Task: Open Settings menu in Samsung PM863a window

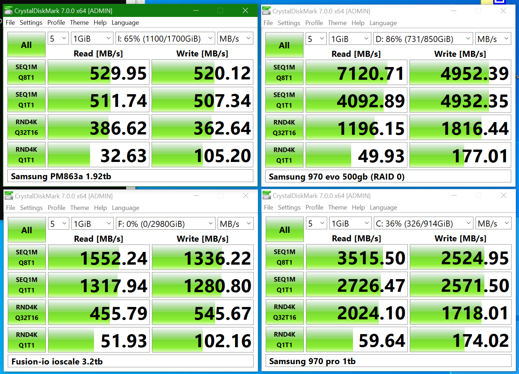Action: click(31, 23)
